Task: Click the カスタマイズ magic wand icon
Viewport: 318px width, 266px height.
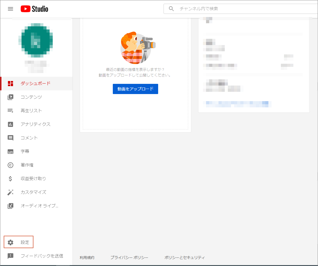Action: tap(10, 192)
